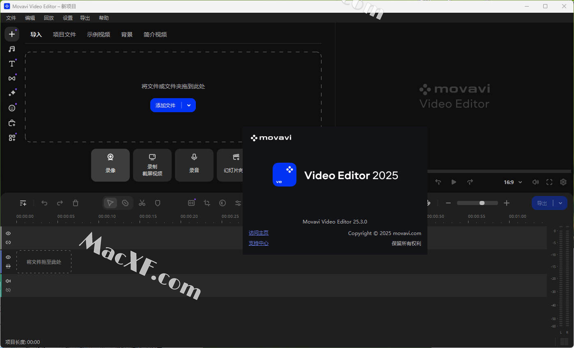Switch the preview to full screen

tap(549, 182)
